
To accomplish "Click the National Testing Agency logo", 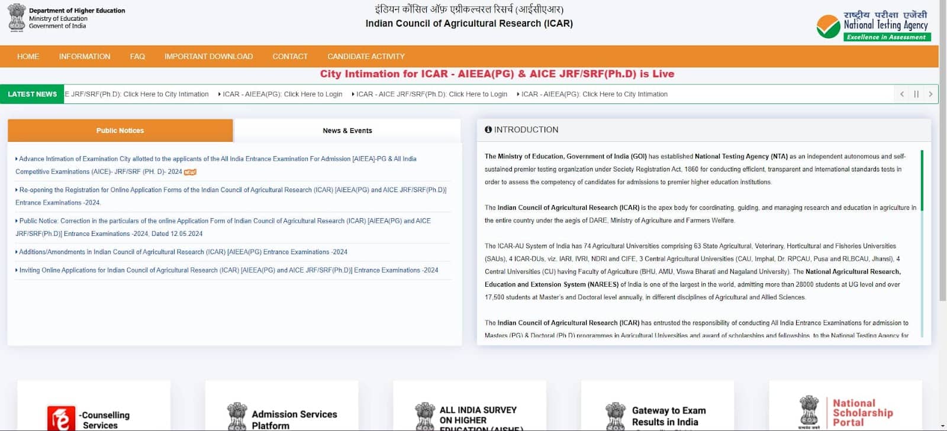I will [873, 26].
